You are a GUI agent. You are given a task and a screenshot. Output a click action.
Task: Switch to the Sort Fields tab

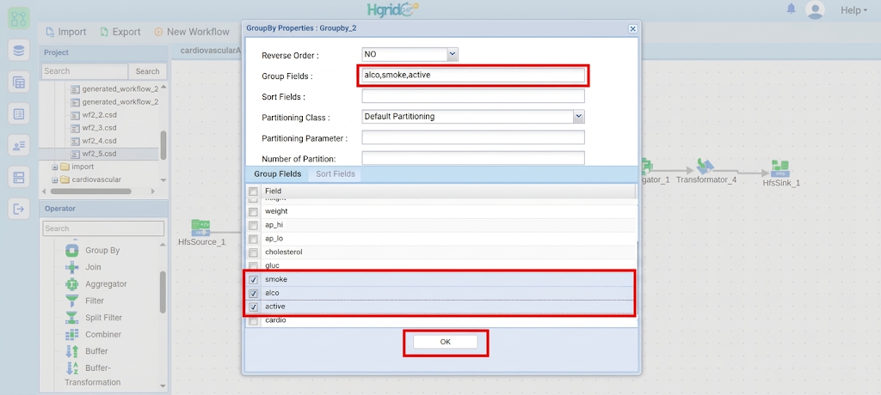(336, 174)
